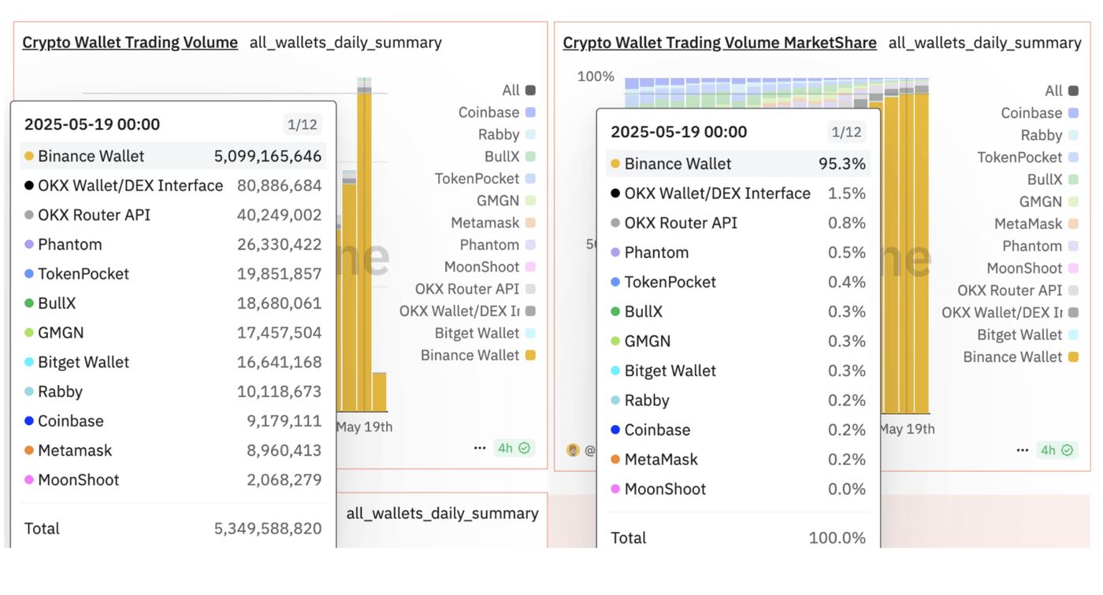Toggle MoonShoot series in MarketShare legend
This screenshot has width=1103, height=595.
(x=1033, y=268)
